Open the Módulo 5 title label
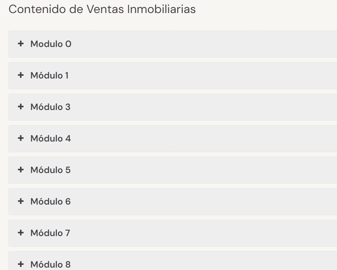Image resolution: width=337 pixels, height=270 pixels. tap(50, 170)
